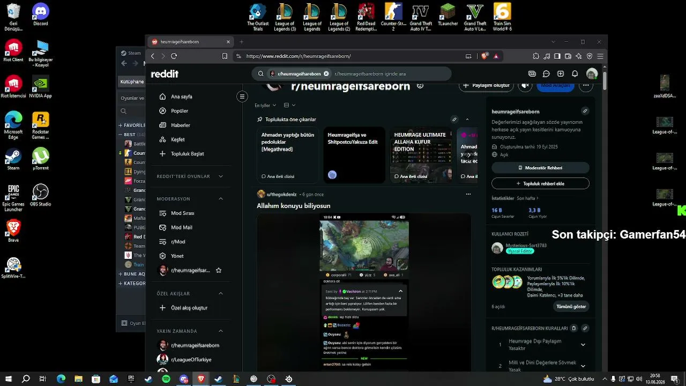Go back in Brave browser
The height and width of the screenshot is (386, 686).
[153, 56]
